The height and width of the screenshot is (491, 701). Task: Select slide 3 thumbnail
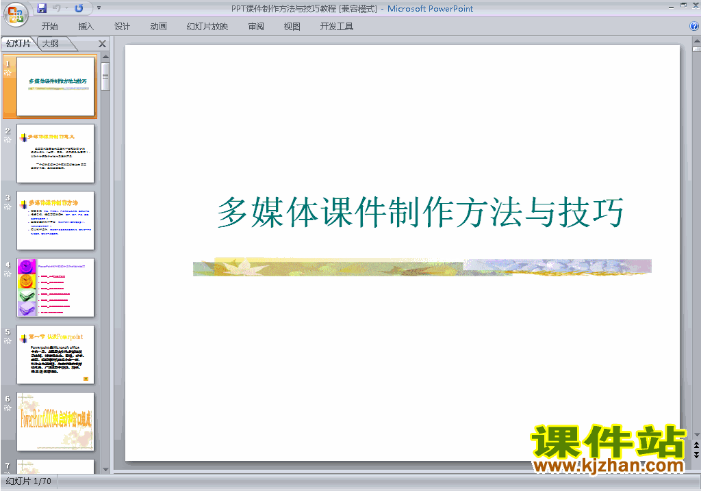pyautogui.click(x=55, y=220)
